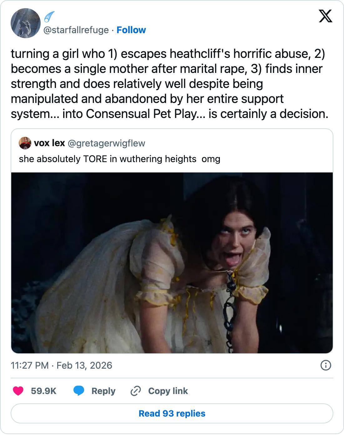
Task: Open the @starfallrefuge handle link
Action: pyautogui.click(x=75, y=30)
